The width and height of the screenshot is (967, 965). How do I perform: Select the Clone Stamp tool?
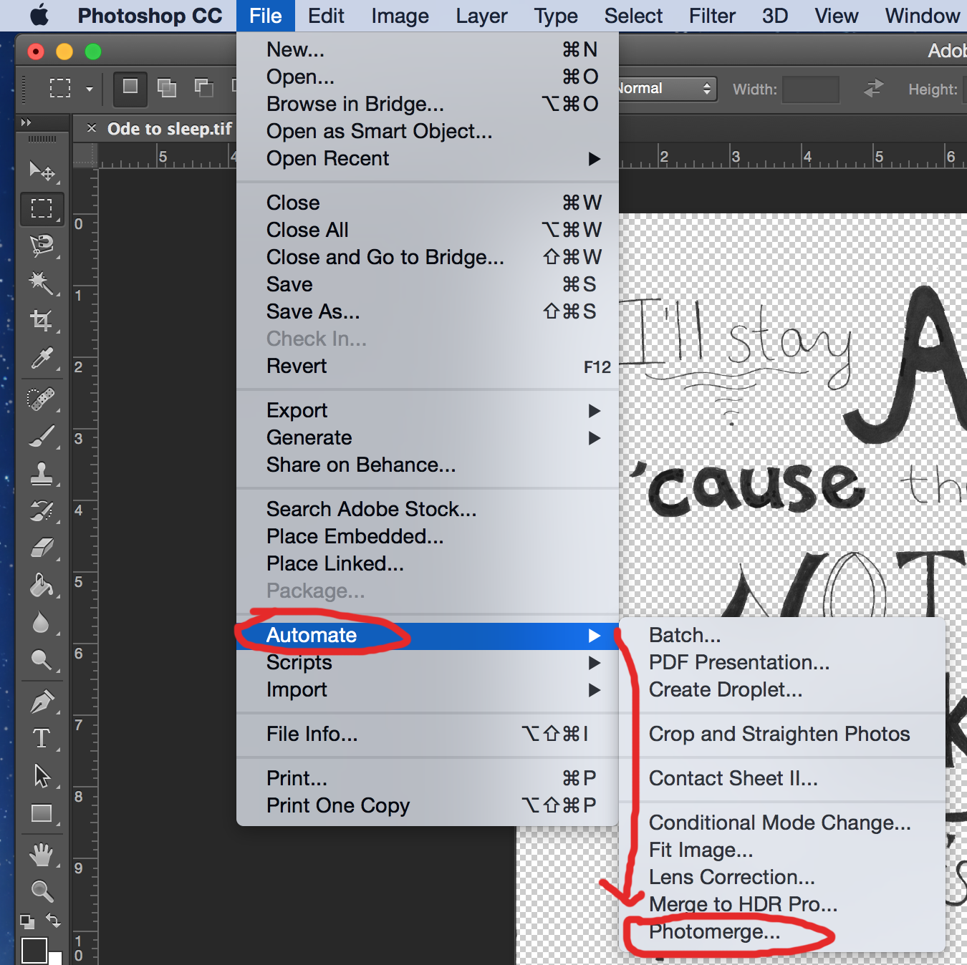[41, 473]
